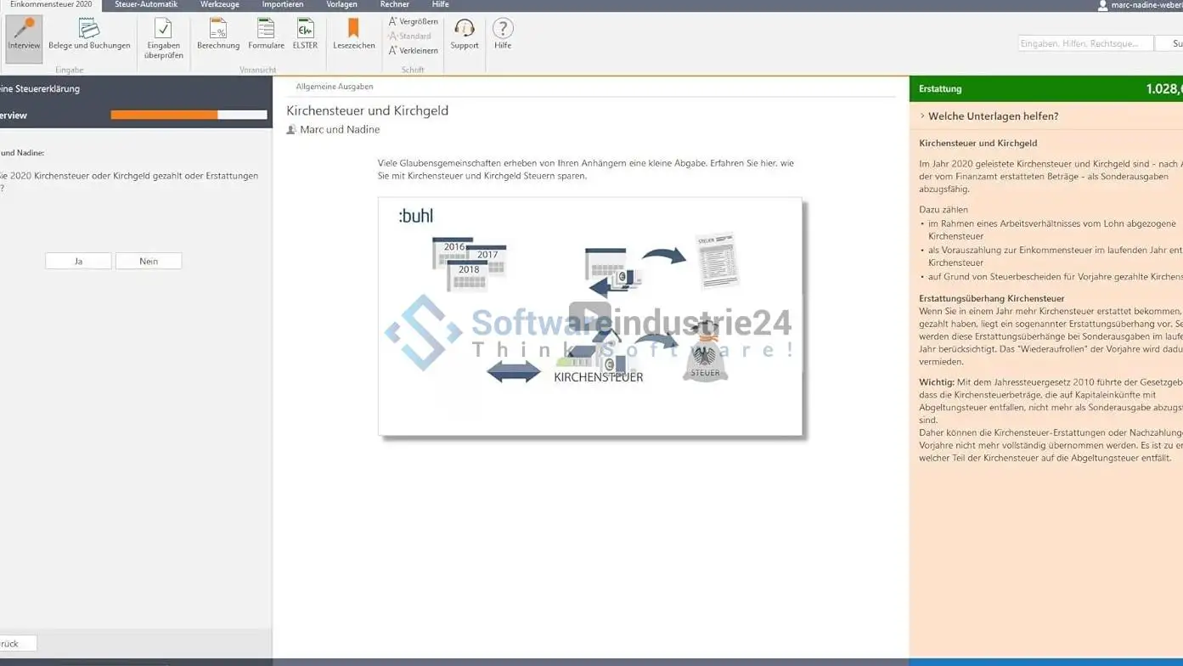Play the Kirchensteuer explanation video

point(589,317)
